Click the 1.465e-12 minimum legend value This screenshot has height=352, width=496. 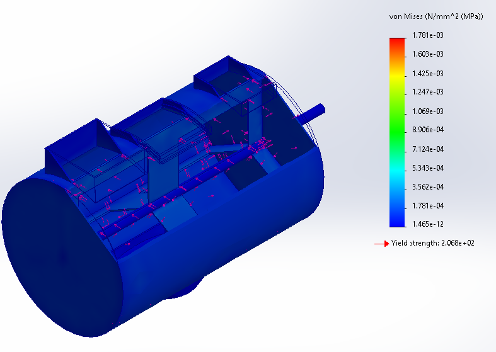coord(428,224)
